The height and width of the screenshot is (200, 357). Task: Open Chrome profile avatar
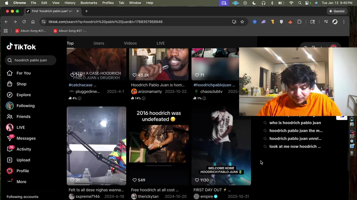[335, 22]
